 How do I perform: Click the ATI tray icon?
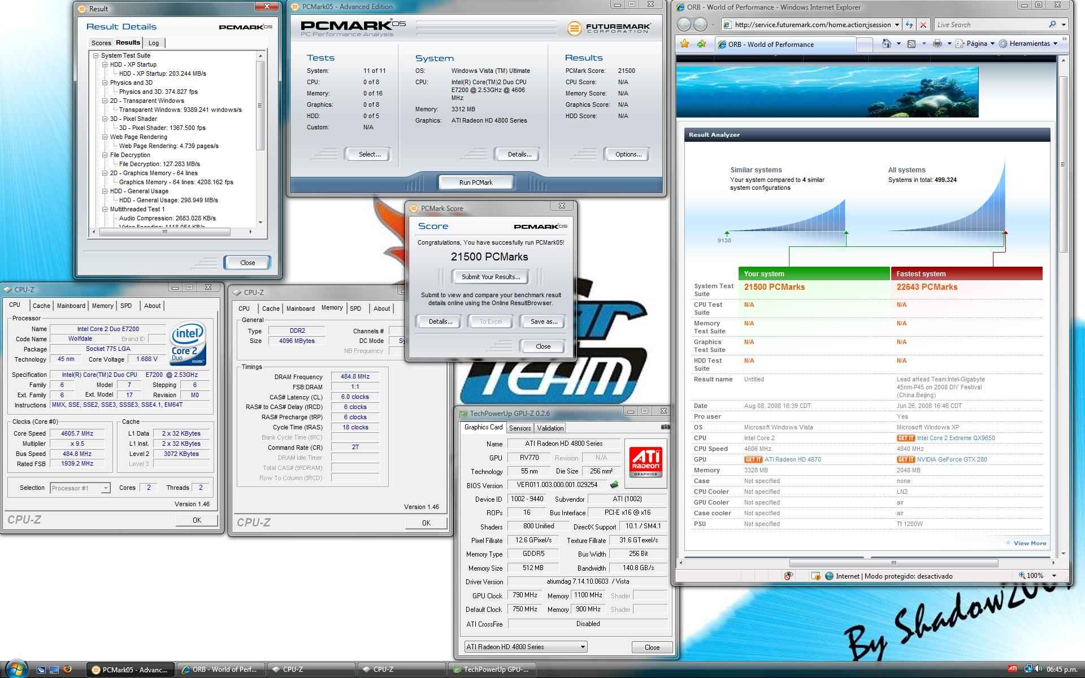coord(1013,669)
